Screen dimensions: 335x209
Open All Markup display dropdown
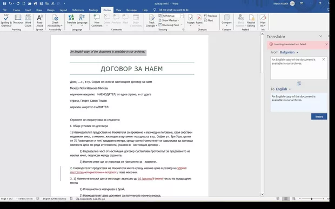182,16
